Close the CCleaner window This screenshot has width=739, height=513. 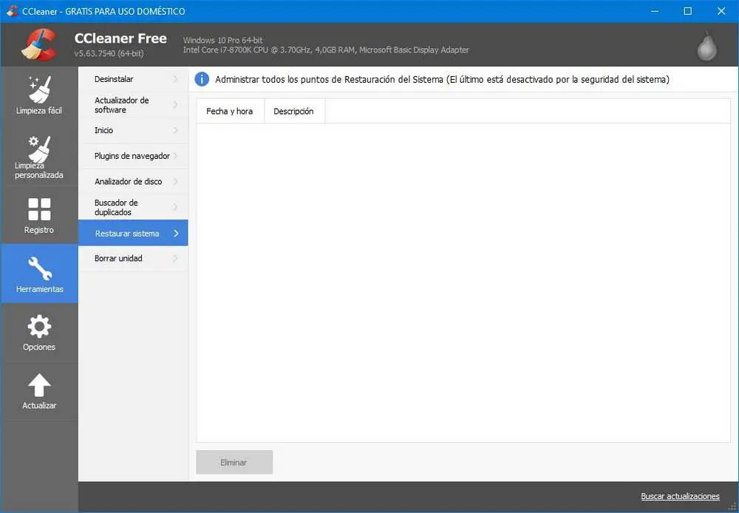pyautogui.click(x=721, y=11)
